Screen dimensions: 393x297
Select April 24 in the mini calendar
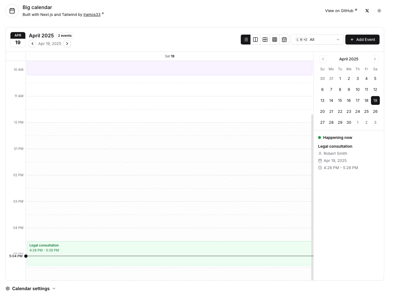tap(358, 111)
